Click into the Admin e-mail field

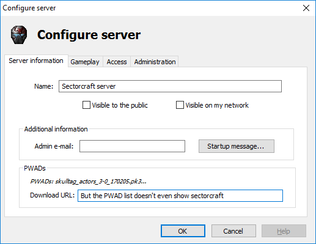[x=132, y=146]
